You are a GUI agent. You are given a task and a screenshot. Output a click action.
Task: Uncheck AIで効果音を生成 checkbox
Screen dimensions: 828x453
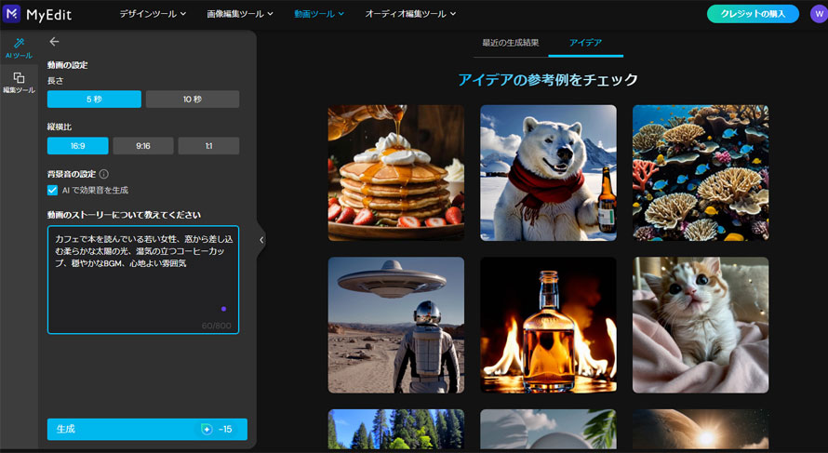pyautogui.click(x=52, y=190)
